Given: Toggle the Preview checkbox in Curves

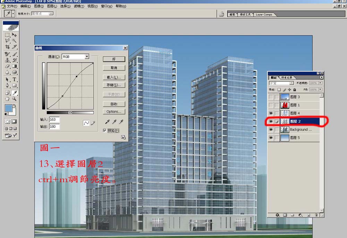Looking at the screenshot, I should [105, 130].
